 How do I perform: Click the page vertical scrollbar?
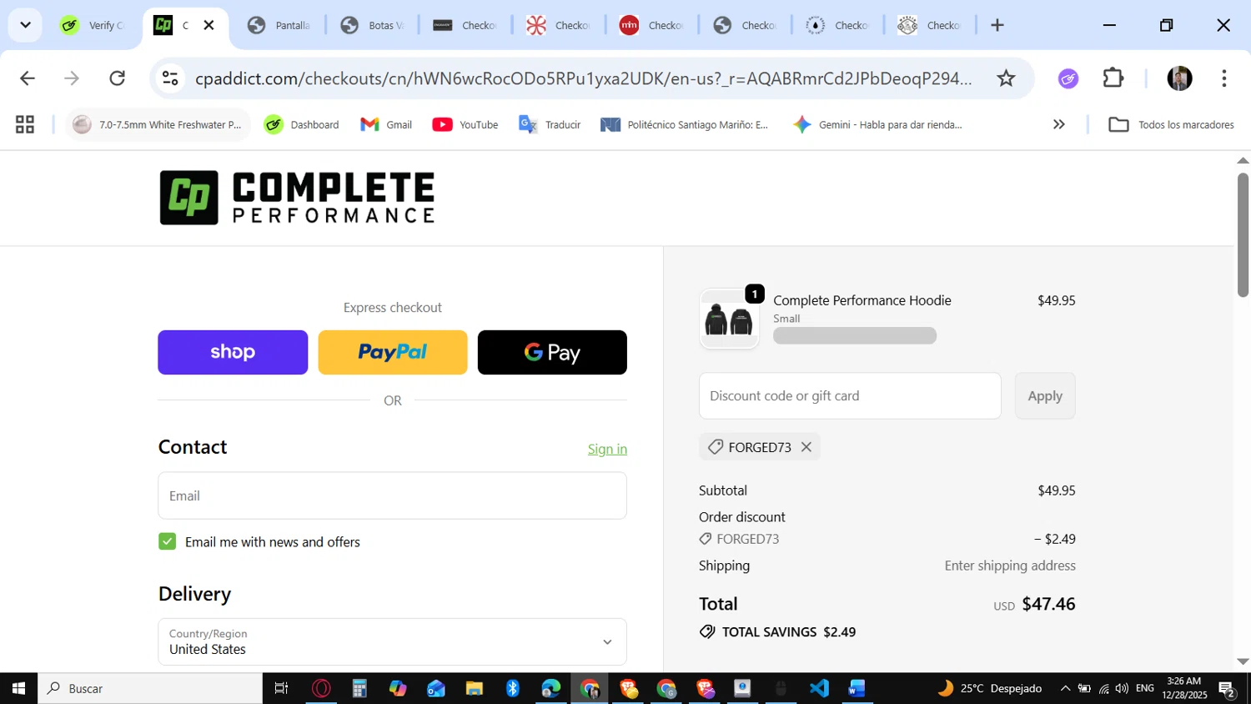point(1243,235)
